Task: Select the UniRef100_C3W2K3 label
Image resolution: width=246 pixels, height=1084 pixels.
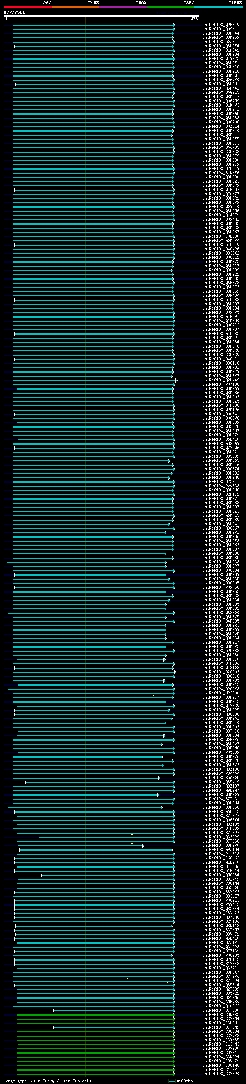Action: [x=221, y=1014]
